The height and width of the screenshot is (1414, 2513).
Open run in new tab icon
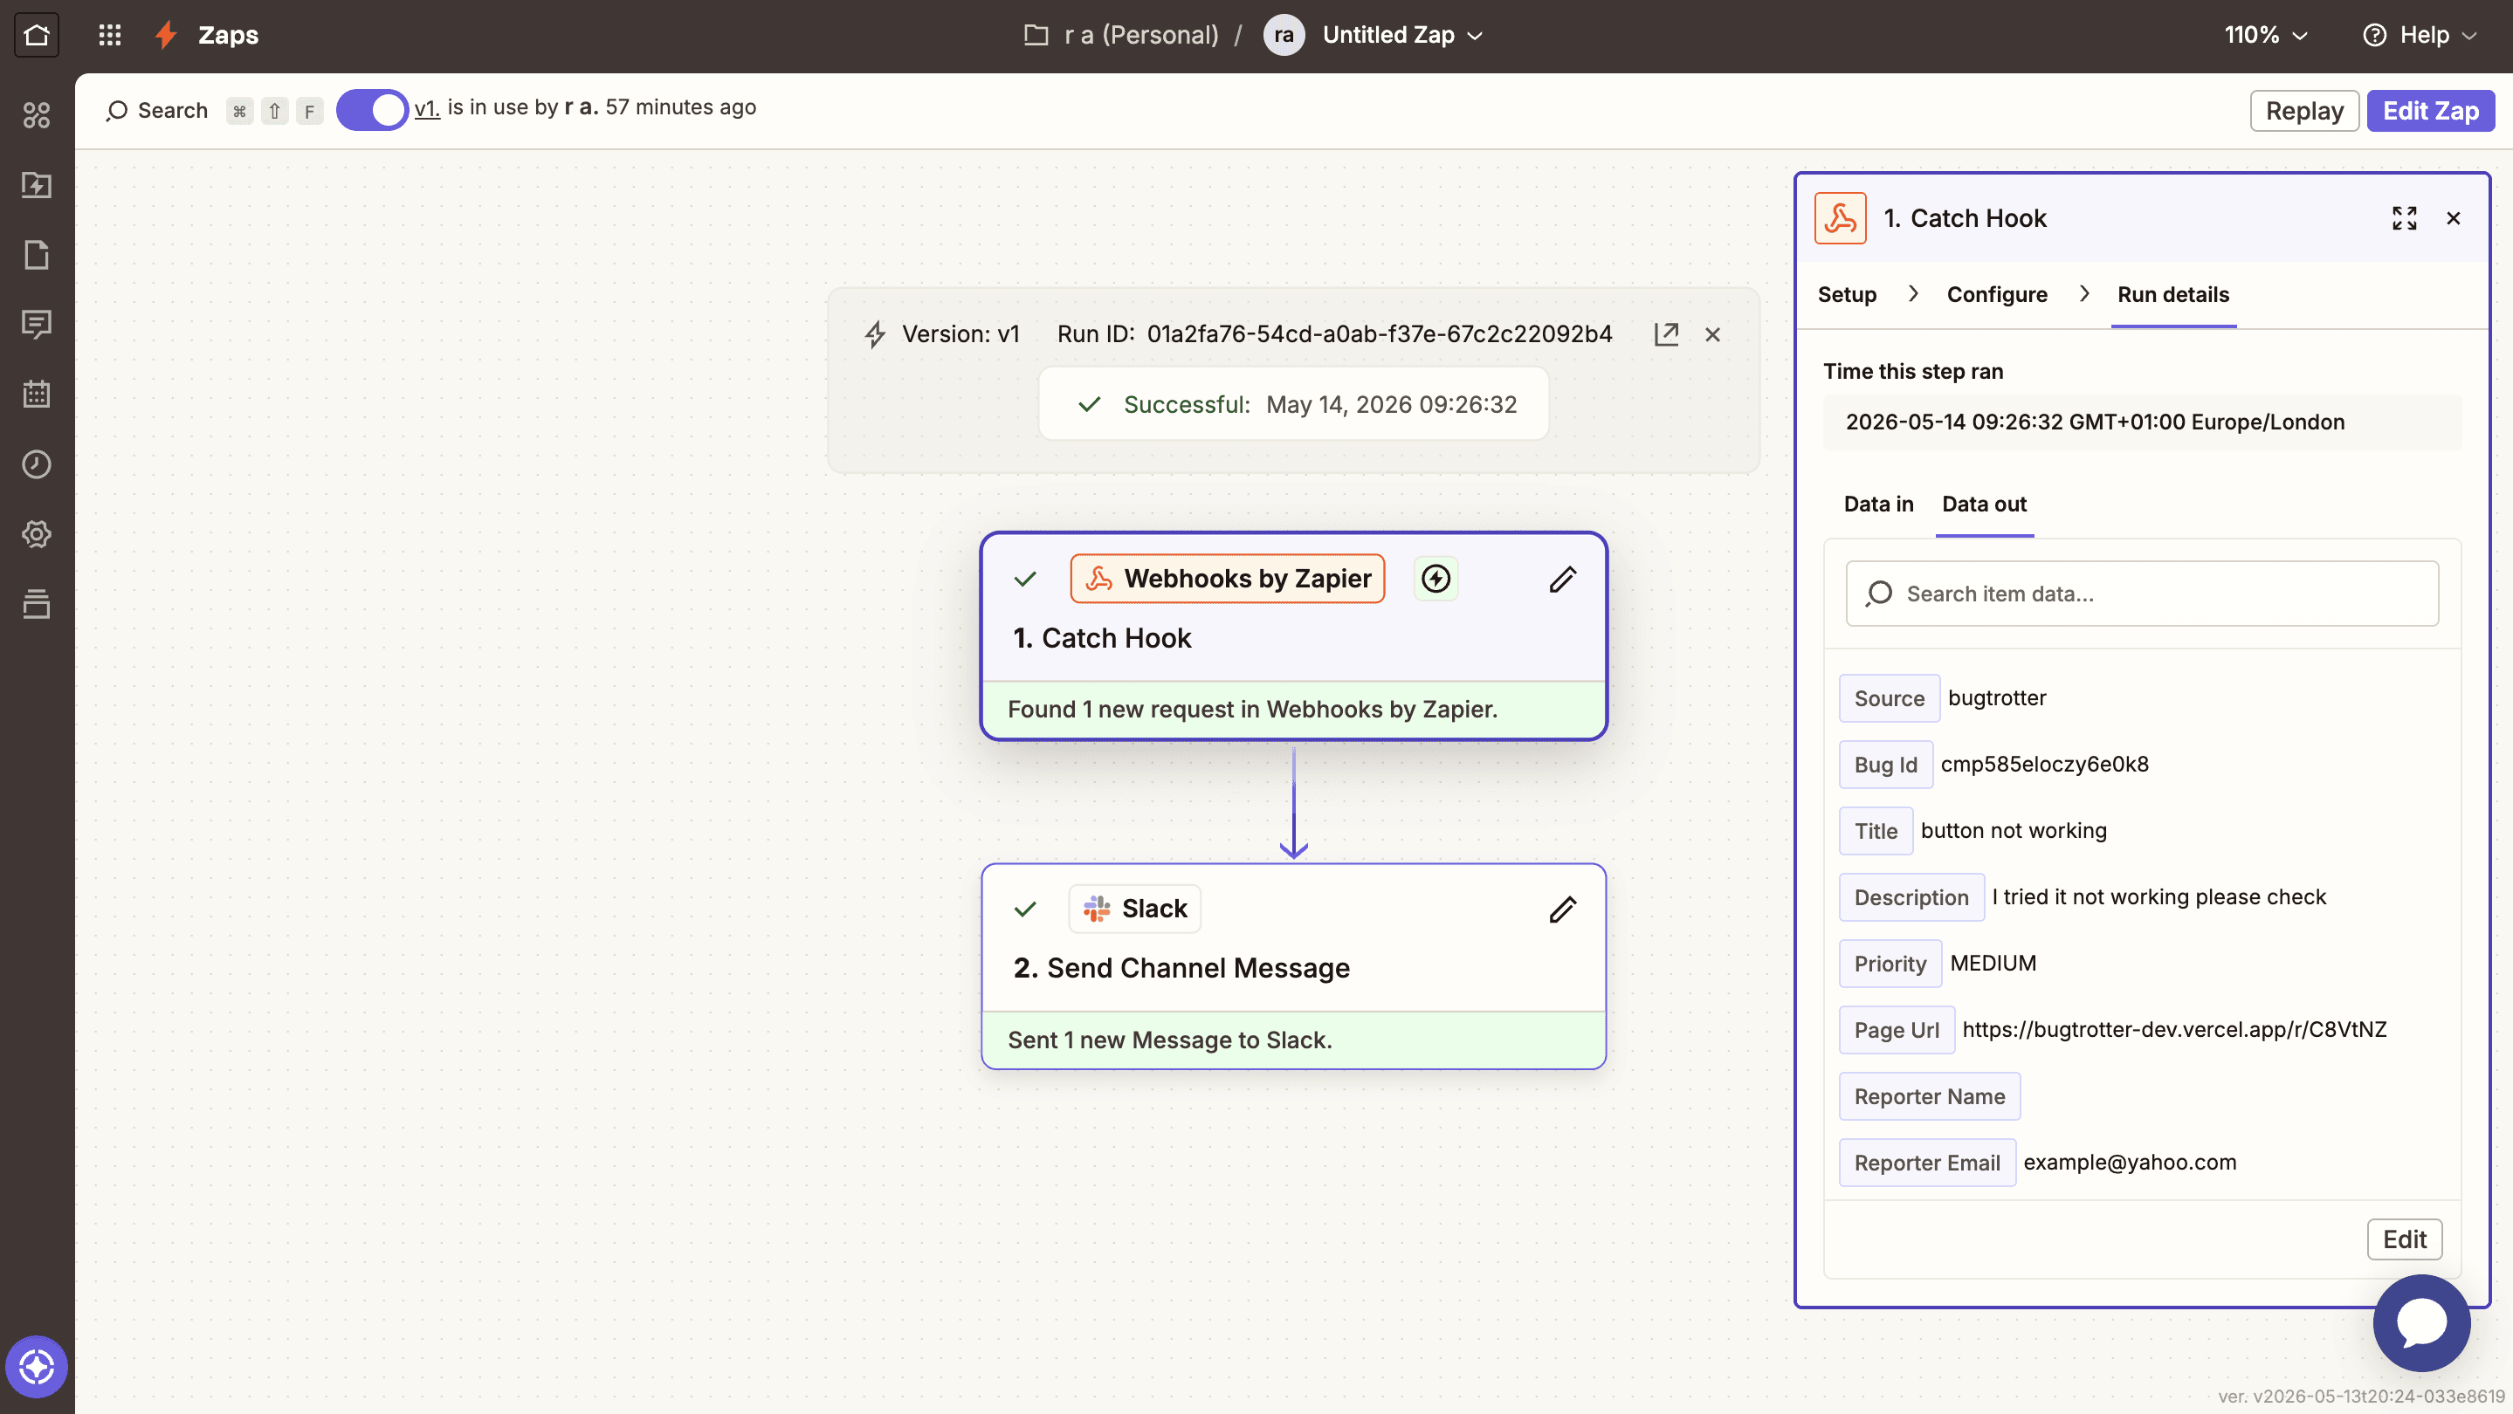point(1666,333)
